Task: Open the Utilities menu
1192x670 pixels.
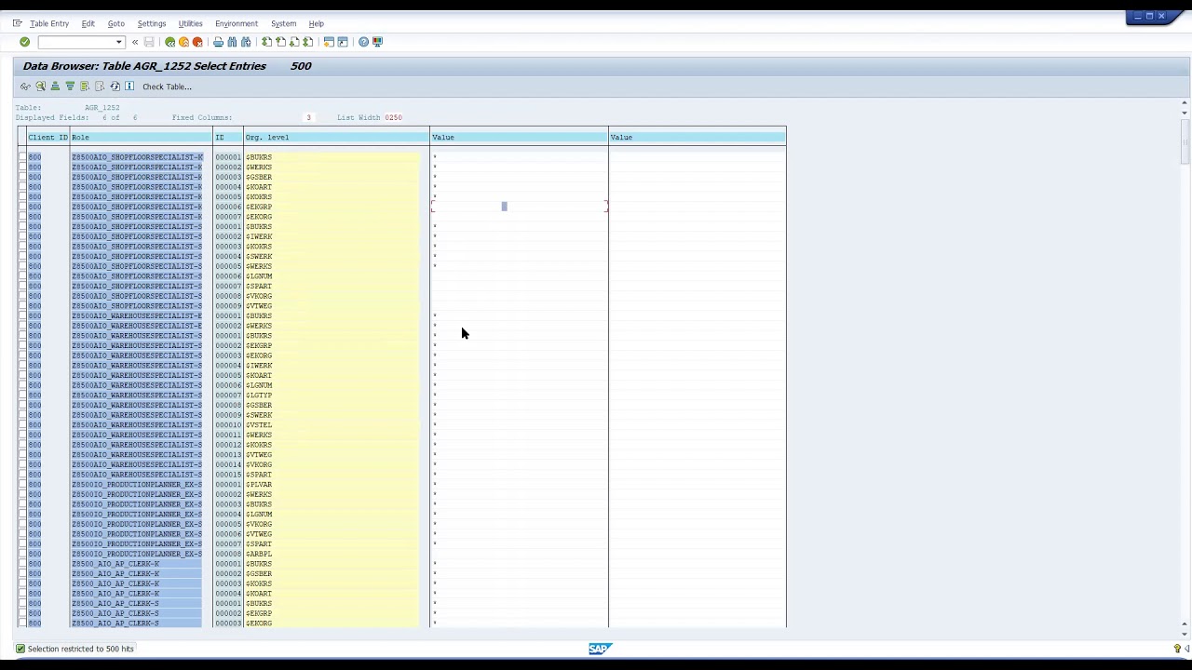Action: [x=190, y=23]
